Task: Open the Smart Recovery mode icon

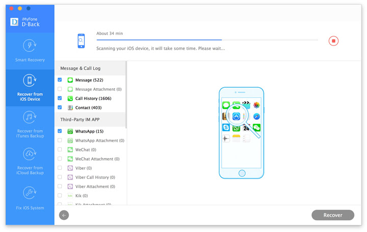Action: click(x=30, y=46)
